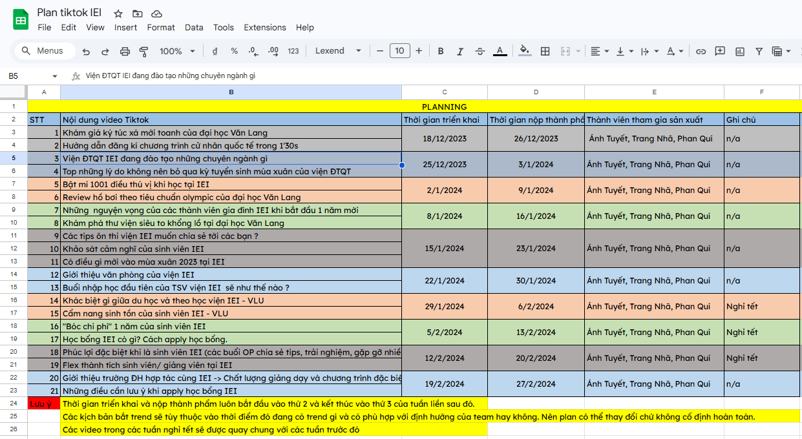
Task: Open the Google Sheets home icon
Action: 21,19
